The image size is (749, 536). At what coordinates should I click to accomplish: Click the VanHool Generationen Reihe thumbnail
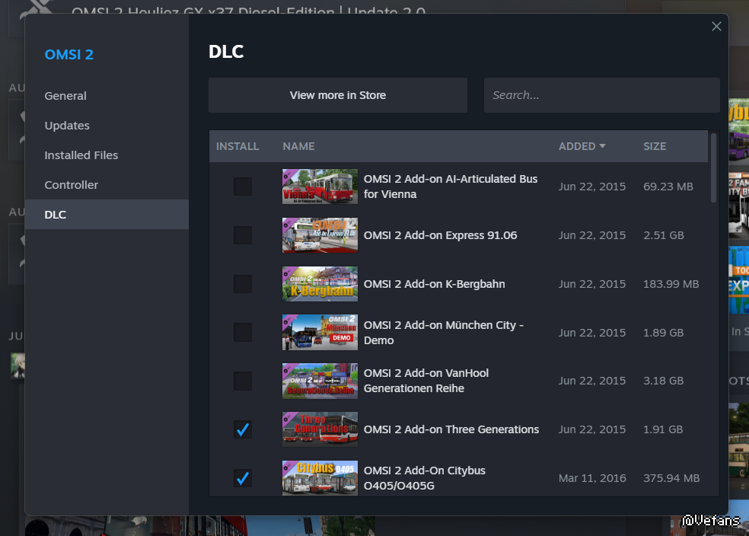[x=320, y=381]
